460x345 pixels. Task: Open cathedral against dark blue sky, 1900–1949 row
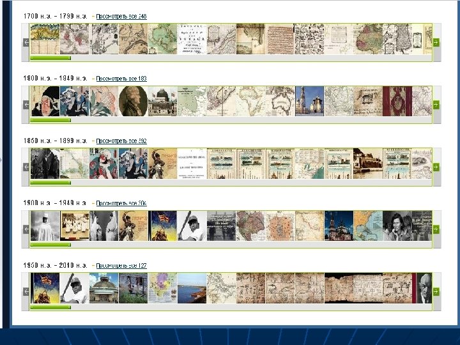[339, 226]
